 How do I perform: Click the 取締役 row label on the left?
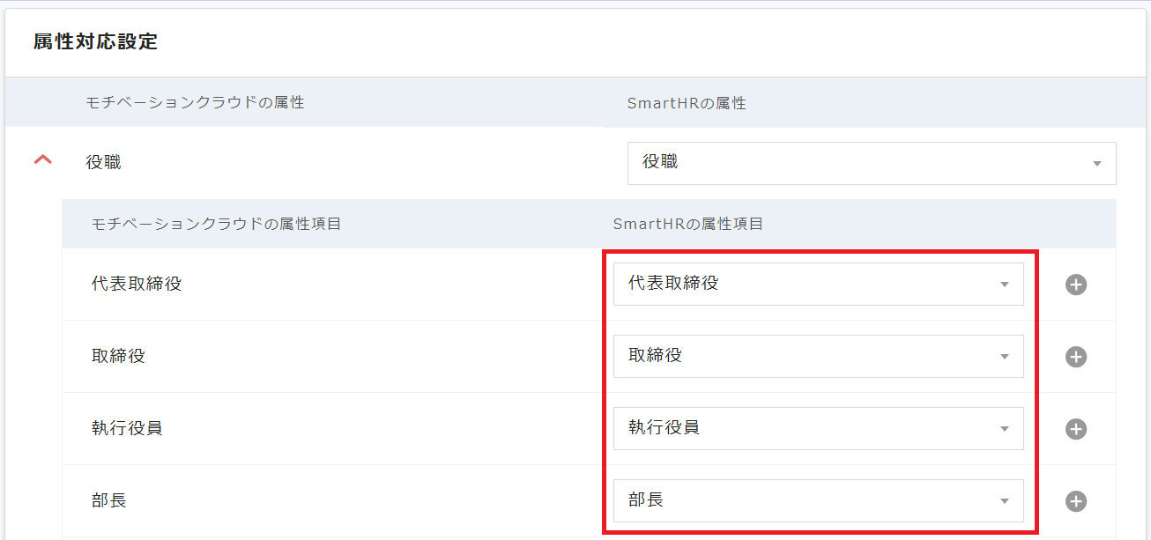(x=118, y=356)
